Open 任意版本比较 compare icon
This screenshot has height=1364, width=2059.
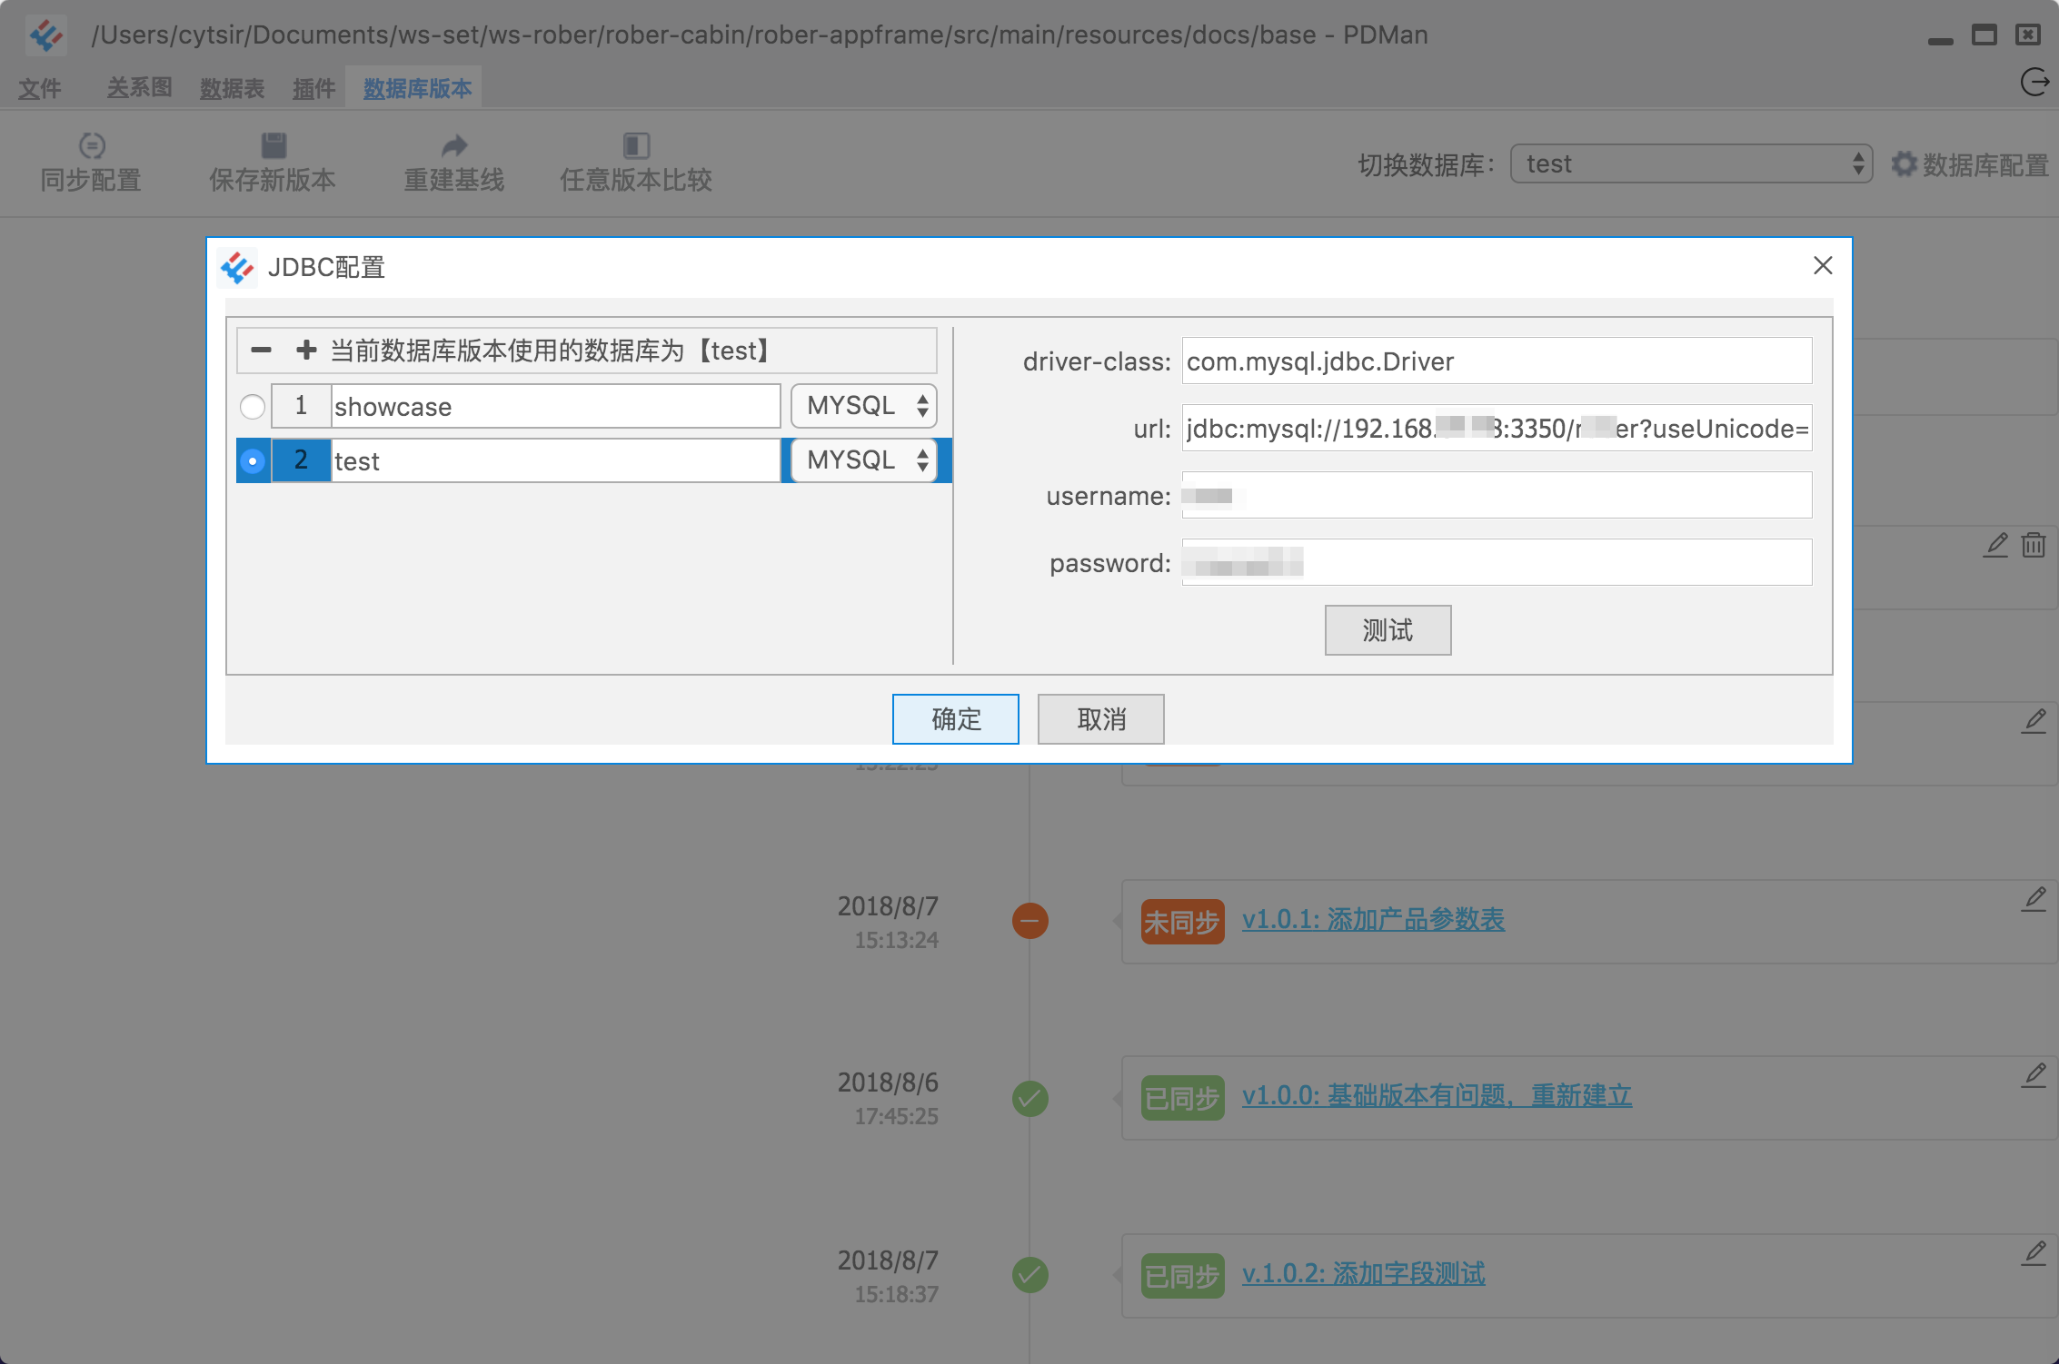(x=636, y=145)
